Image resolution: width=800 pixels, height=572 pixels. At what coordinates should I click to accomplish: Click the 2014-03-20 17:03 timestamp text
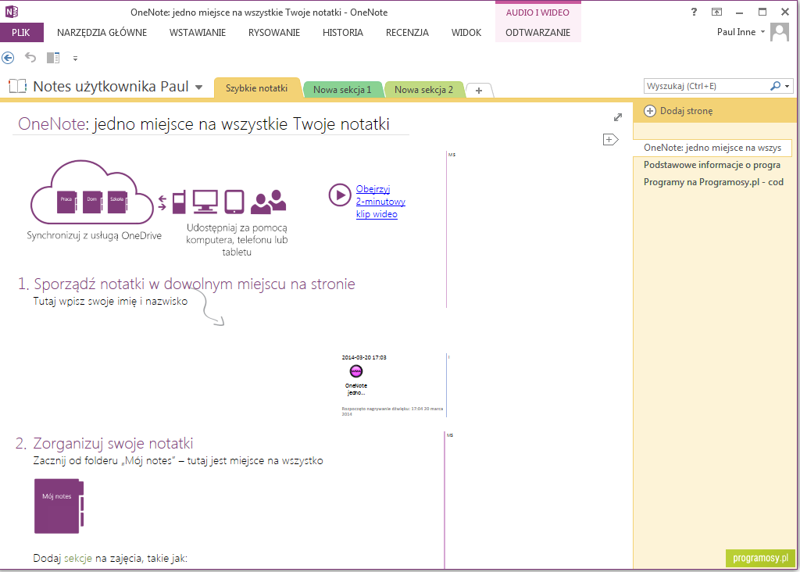click(x=364, y=357)
